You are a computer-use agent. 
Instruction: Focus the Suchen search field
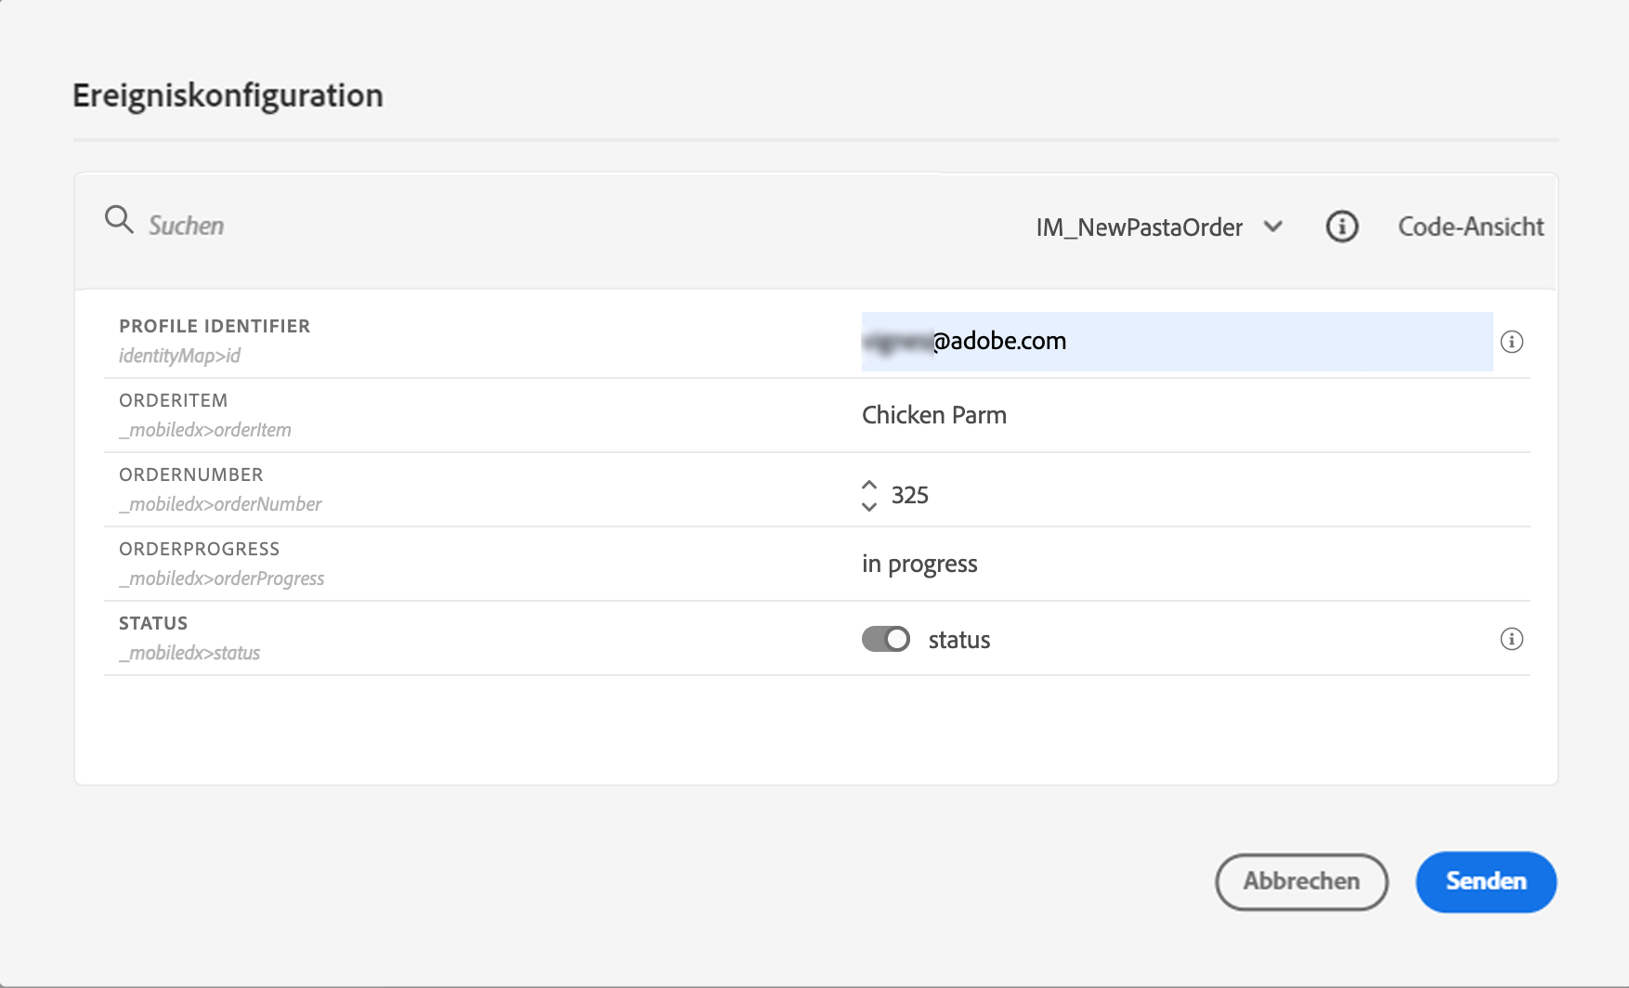tap(371, 226)
